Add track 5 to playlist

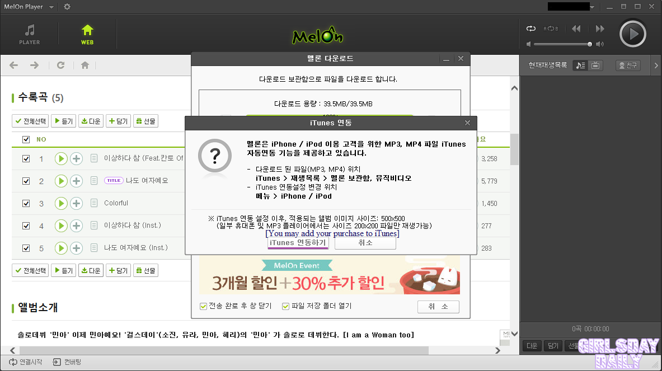click(76, 248)
